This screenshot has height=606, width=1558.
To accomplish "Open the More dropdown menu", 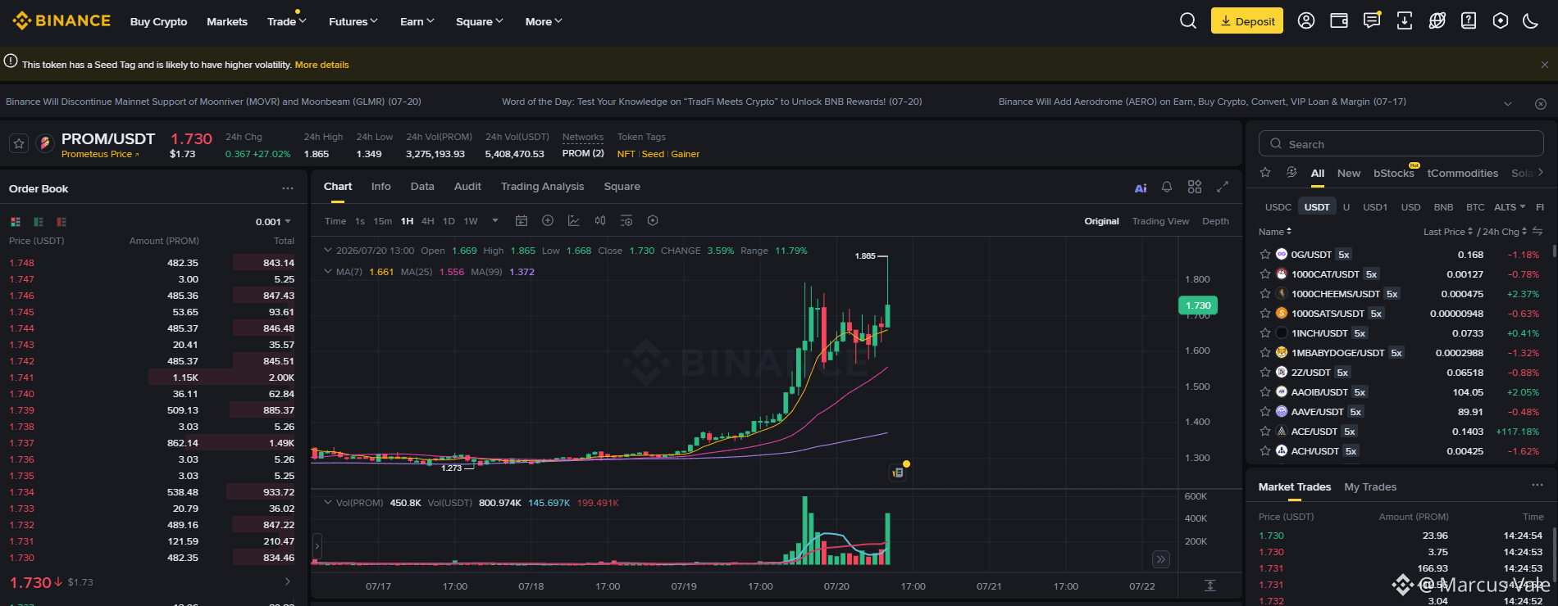I will [x=544, y=21].
